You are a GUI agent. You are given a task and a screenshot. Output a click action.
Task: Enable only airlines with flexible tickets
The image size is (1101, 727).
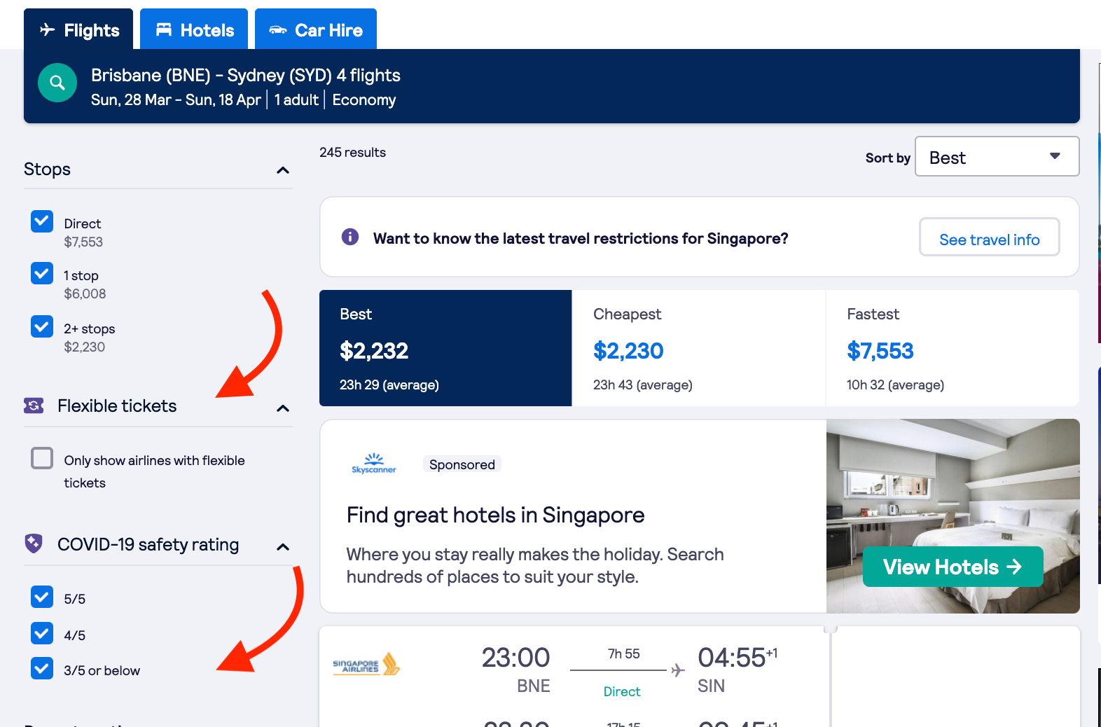[x=42, y=458]
